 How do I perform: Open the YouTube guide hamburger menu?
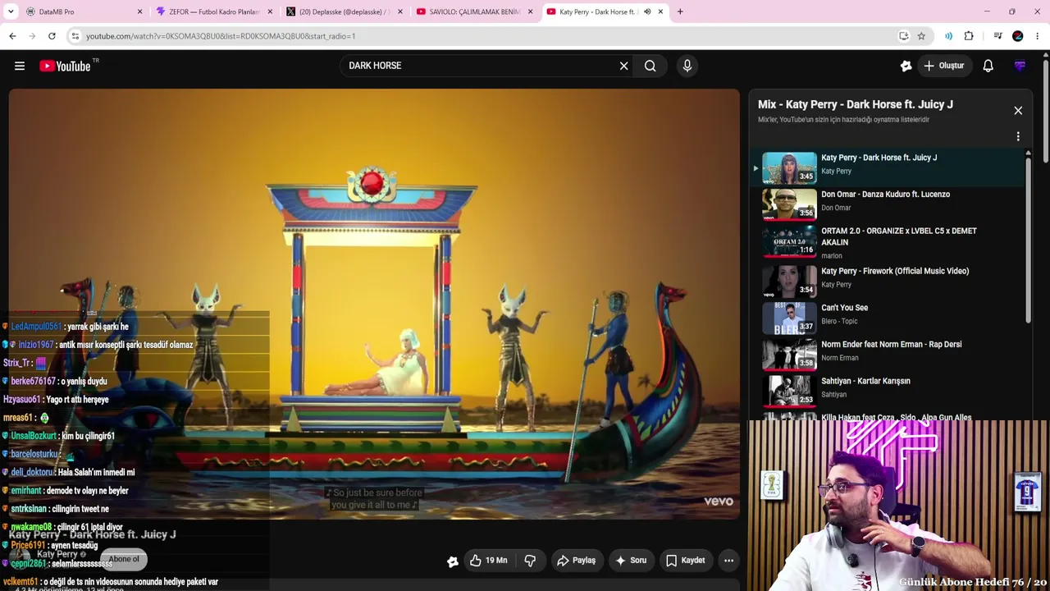[x=20, y=66]
